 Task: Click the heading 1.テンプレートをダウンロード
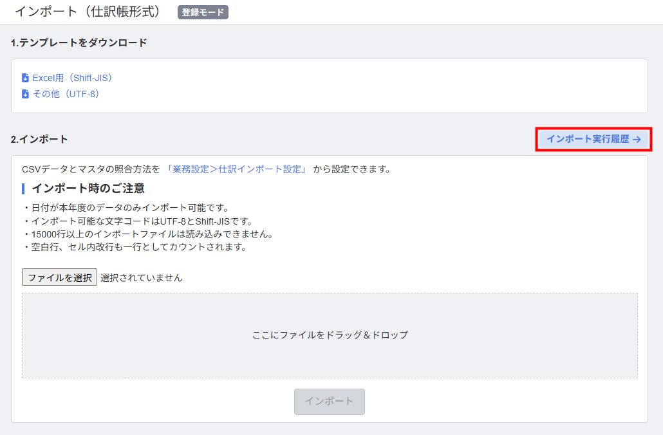pyautogui.click(x=79, y=42)
